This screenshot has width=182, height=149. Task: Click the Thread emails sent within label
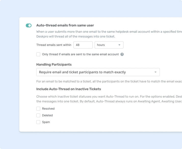(x=54, y=45)
